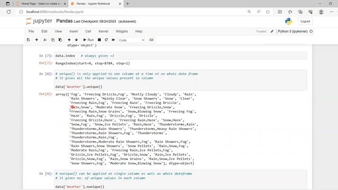Screen dimensions: 338x190
Task: Save and checkpoint the notebook
Action: point(28,40)
